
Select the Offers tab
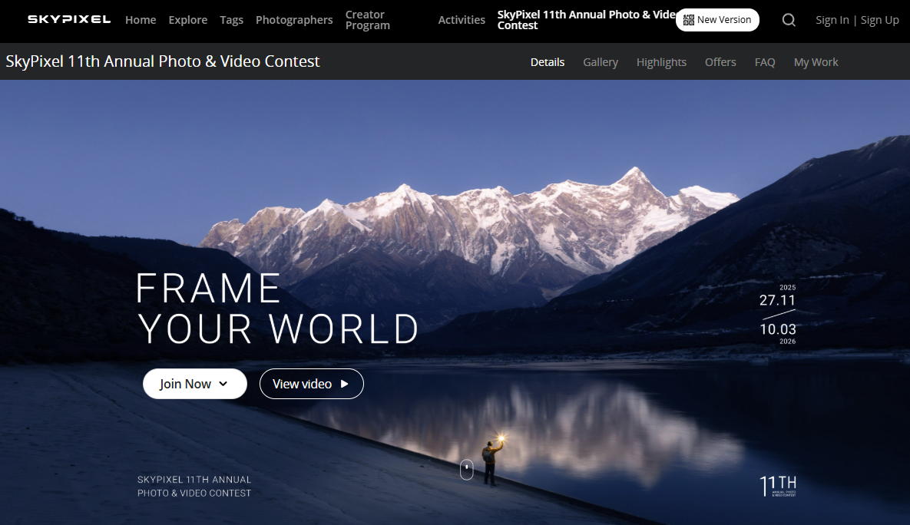720,62
